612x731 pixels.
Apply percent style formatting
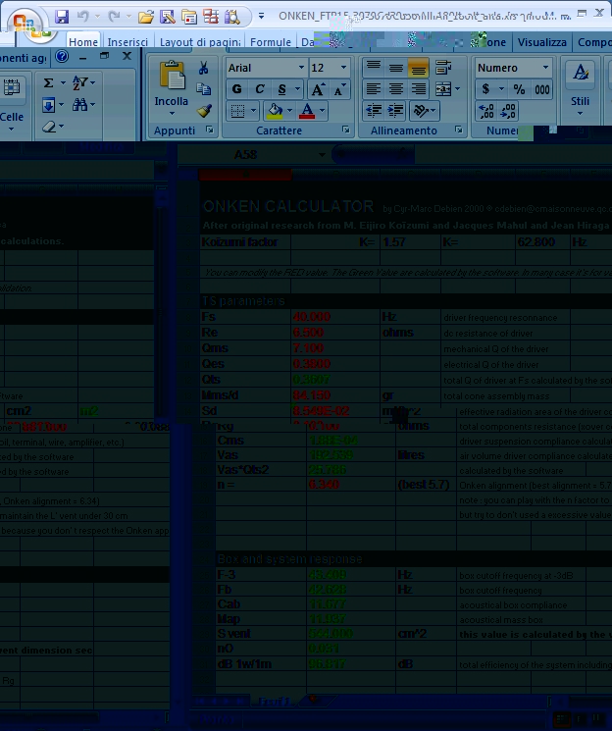tap(518, 89)
